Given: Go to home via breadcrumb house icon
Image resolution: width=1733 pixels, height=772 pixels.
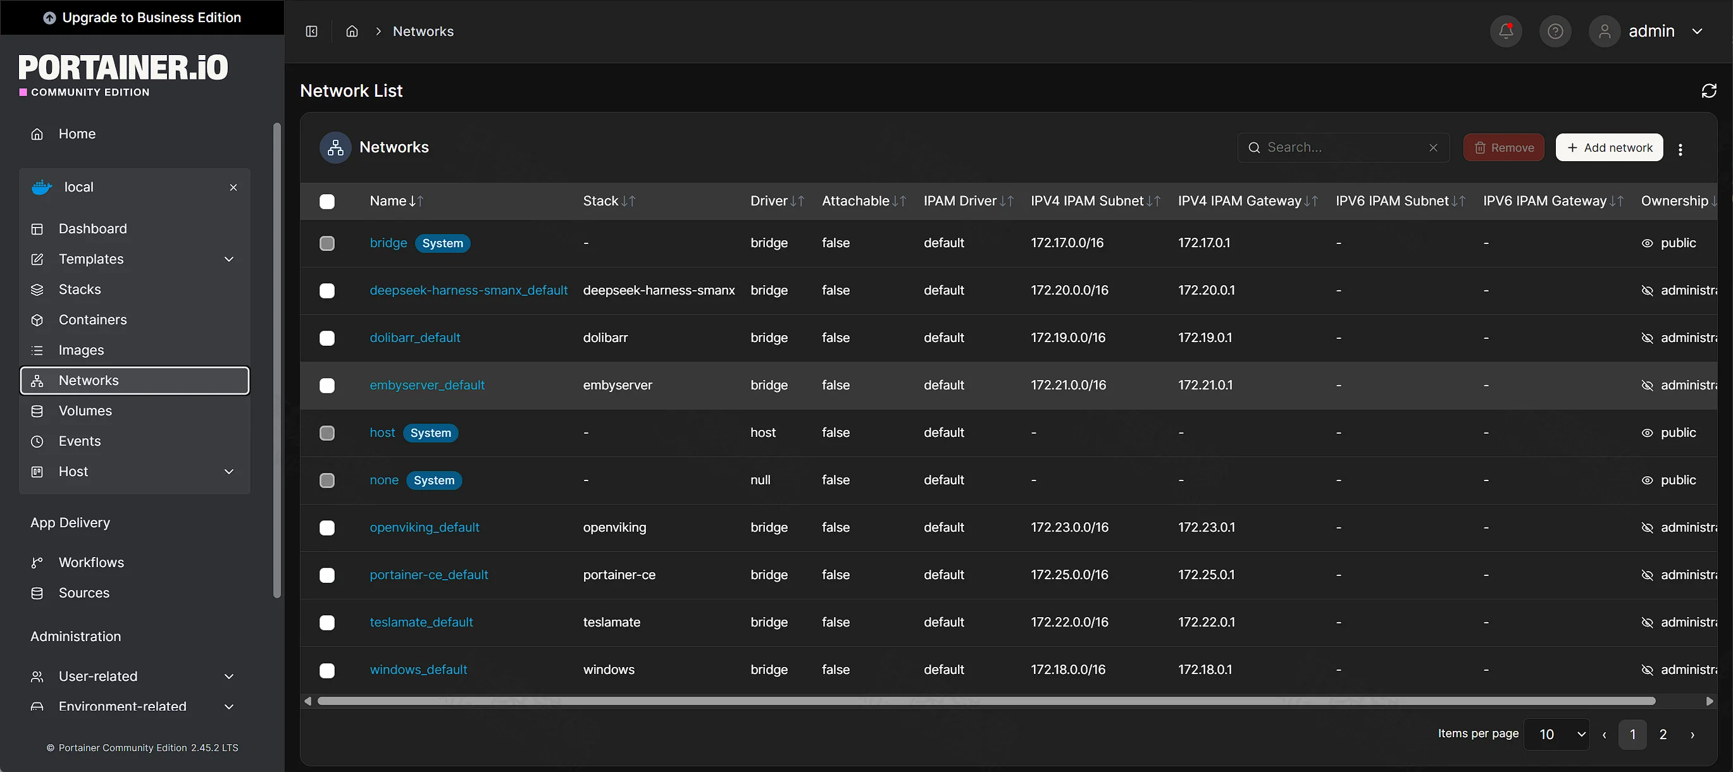Looking at the screenshot, I should click(352, 32).
